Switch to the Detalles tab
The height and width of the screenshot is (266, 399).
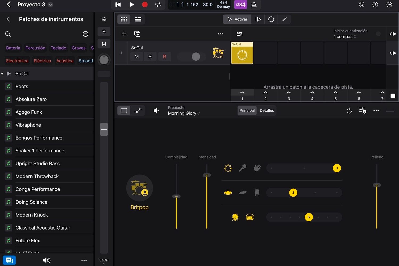tap(267, 110)
